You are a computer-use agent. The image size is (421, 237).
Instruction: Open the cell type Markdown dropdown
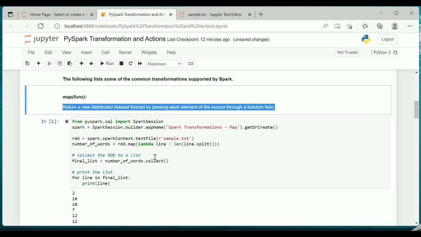pos(164,64)
